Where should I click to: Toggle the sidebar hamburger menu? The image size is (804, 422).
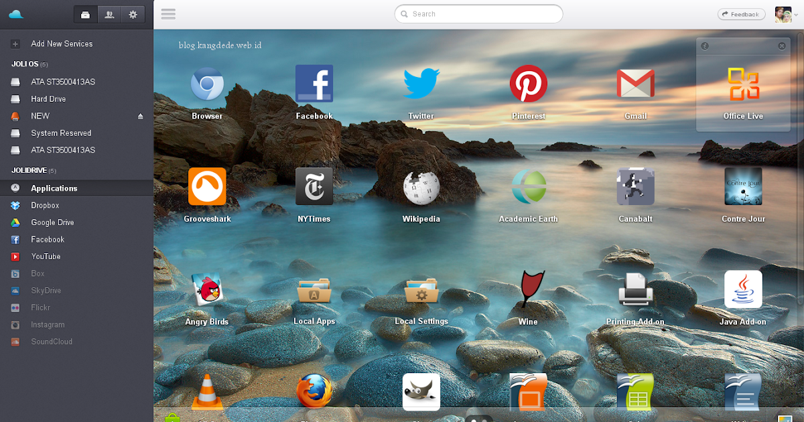click(x=168, y=14)
